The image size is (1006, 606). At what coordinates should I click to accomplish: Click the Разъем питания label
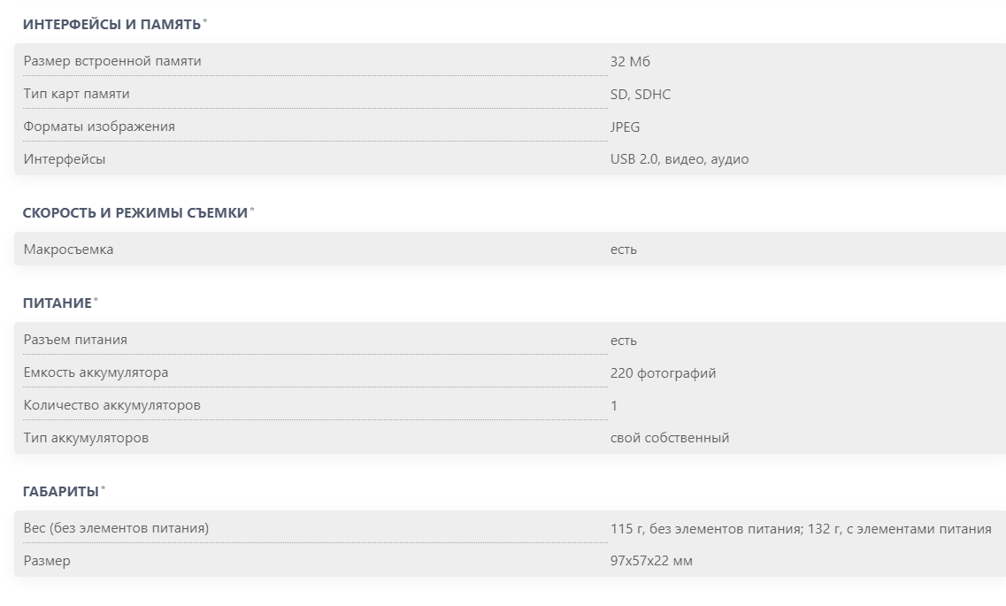76,340
